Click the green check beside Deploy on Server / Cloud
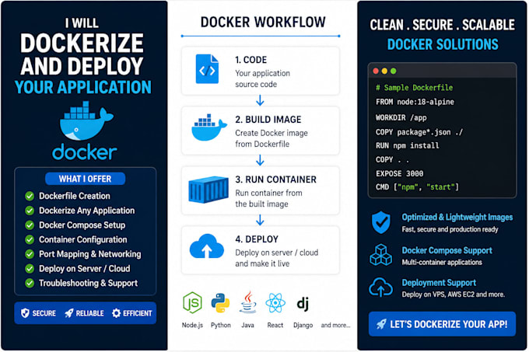This screenshot has width=529, height=352. tap(30, 268)
